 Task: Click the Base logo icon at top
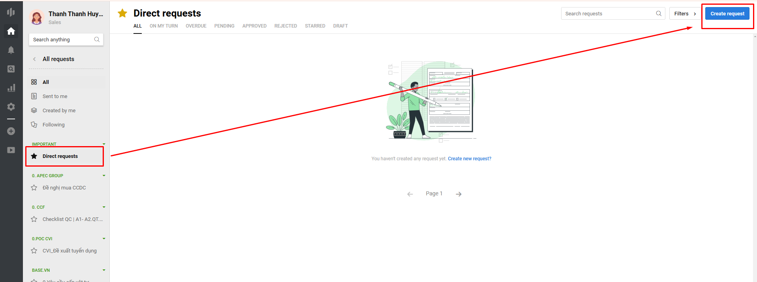point(11,12)
